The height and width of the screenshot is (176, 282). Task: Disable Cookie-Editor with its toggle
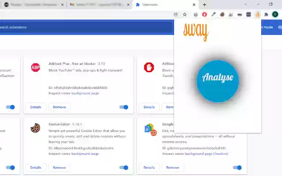[124, 168]
